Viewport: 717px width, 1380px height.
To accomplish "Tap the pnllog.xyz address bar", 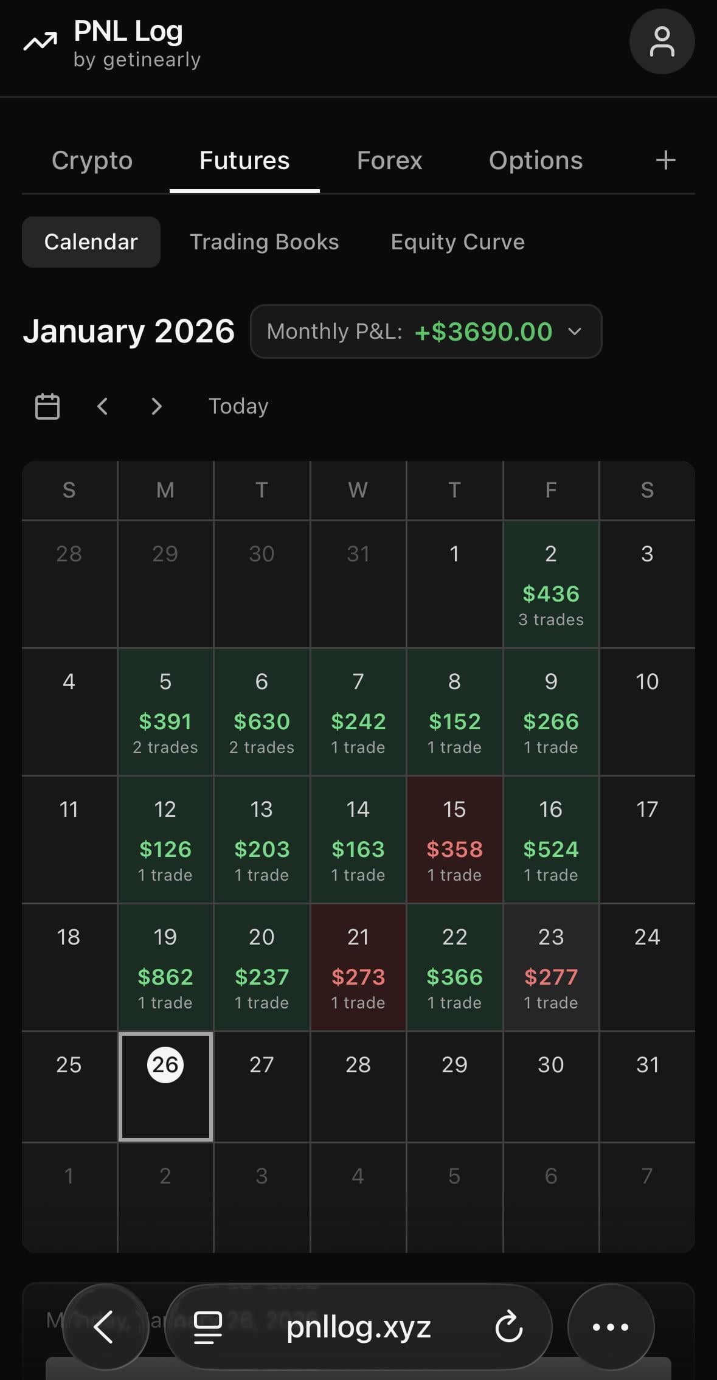I will (x=358, y=1326).
